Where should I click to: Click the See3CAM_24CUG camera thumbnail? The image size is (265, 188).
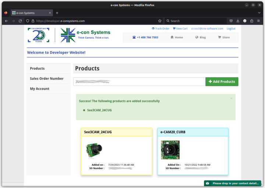click(x=94, y=150)
